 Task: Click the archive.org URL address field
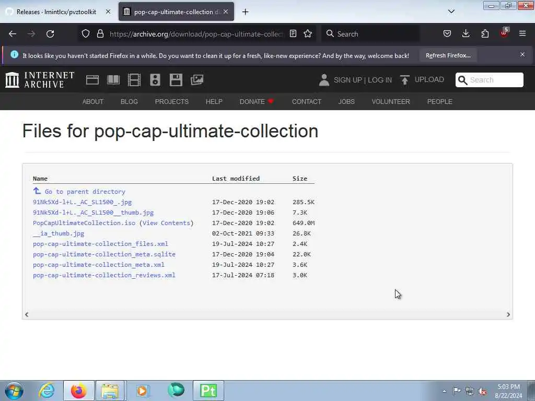pyautogui.click(x=196, y=34)
